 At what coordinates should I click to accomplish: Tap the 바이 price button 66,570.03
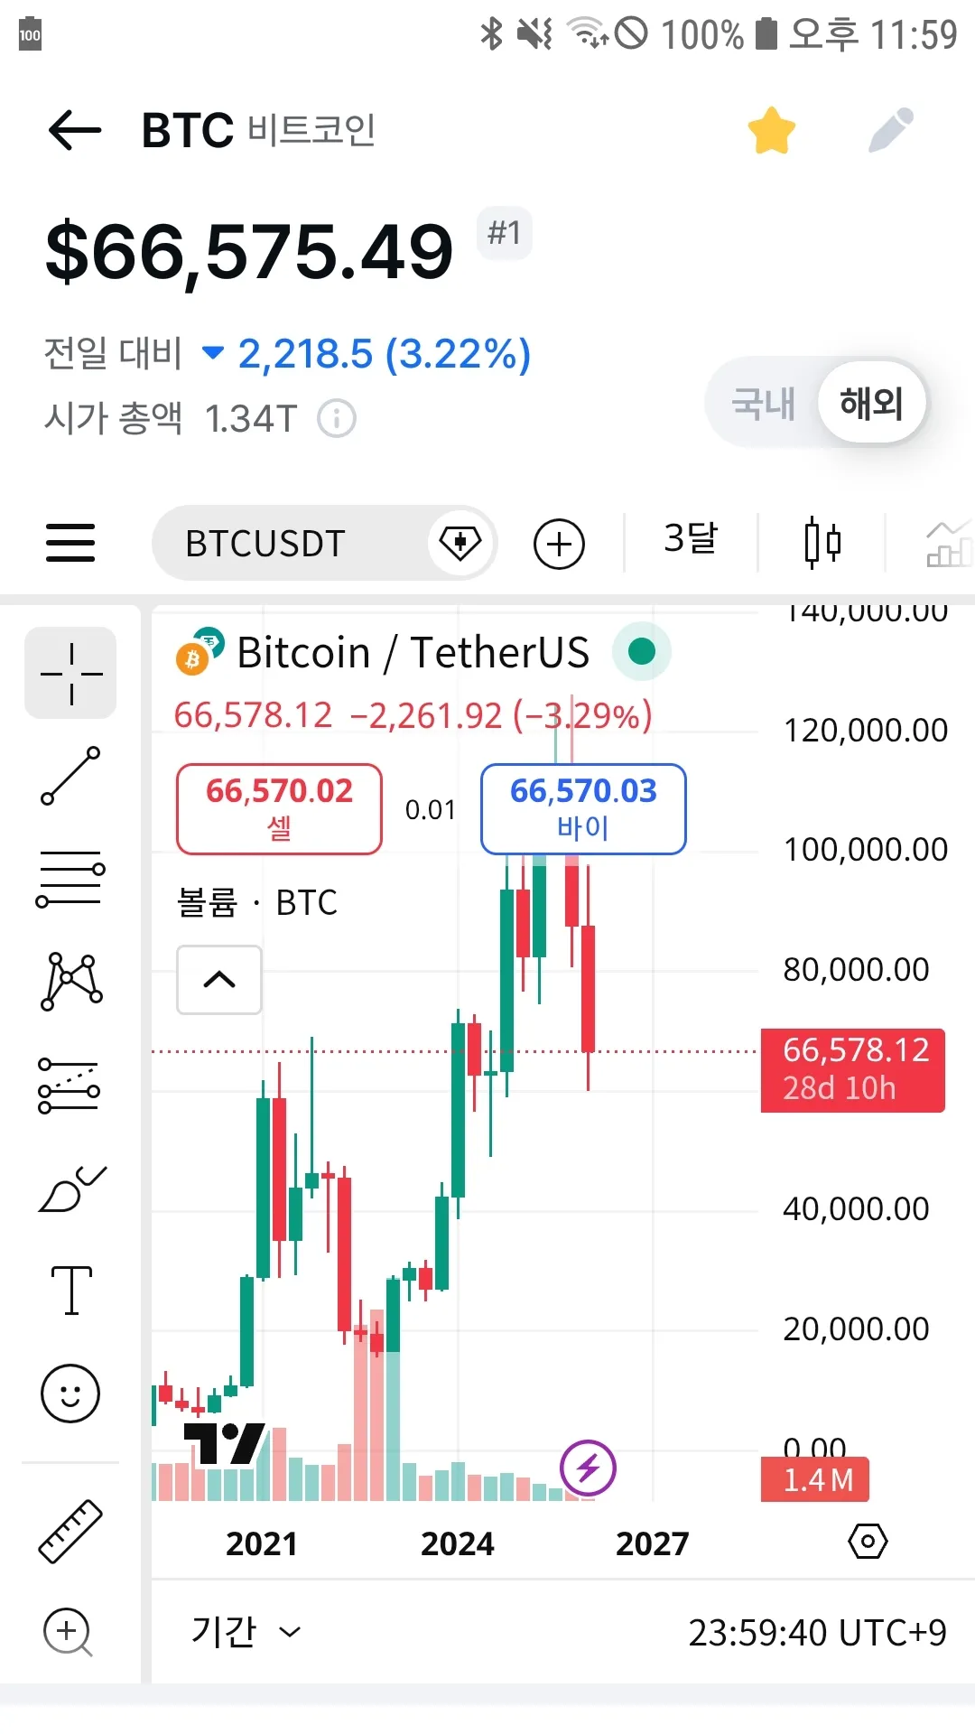pyautogui.click(x=583, y=808)
